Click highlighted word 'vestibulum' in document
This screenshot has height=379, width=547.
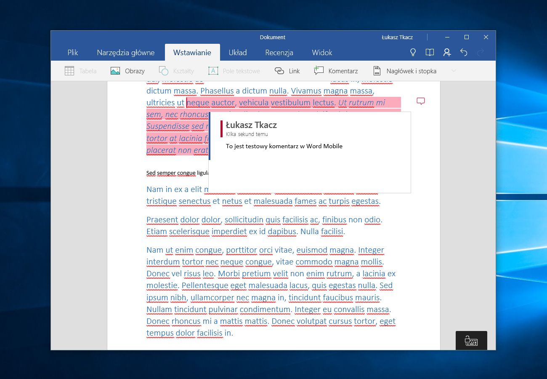(x=290, y=102)
